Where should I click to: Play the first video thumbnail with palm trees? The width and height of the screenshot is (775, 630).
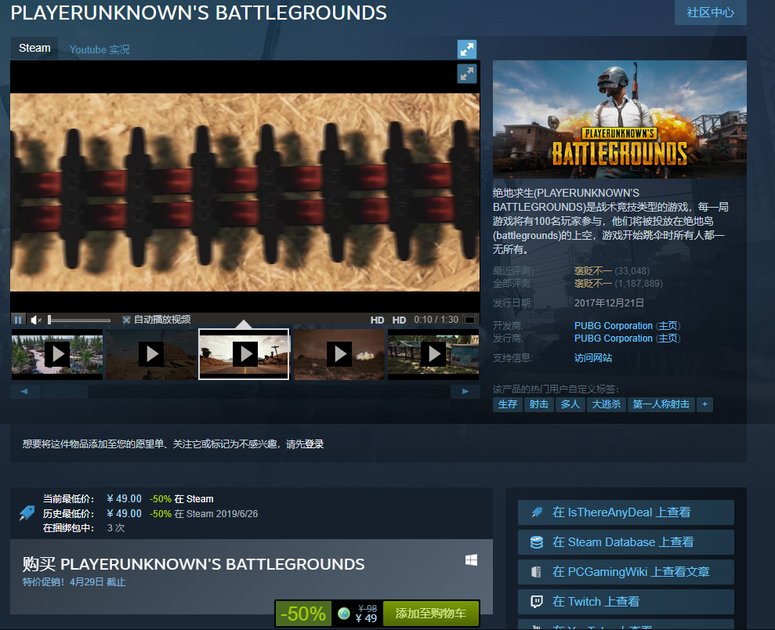57,354
